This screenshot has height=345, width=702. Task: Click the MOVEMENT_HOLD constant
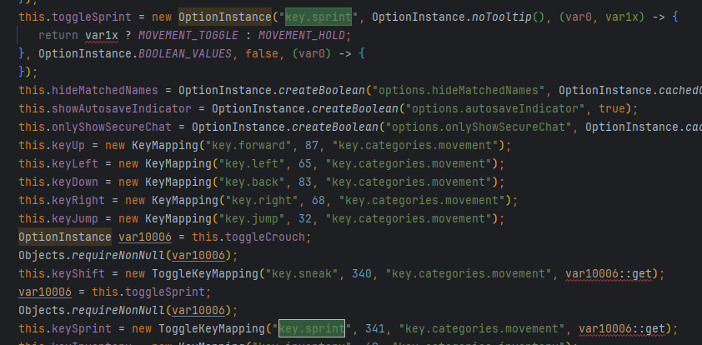pos(302,35)
